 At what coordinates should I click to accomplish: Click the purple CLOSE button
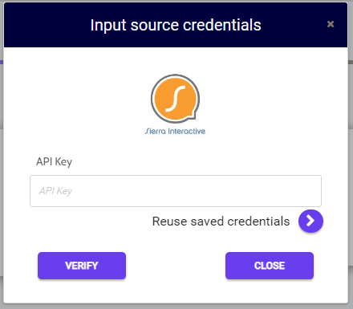pos(270,266)
